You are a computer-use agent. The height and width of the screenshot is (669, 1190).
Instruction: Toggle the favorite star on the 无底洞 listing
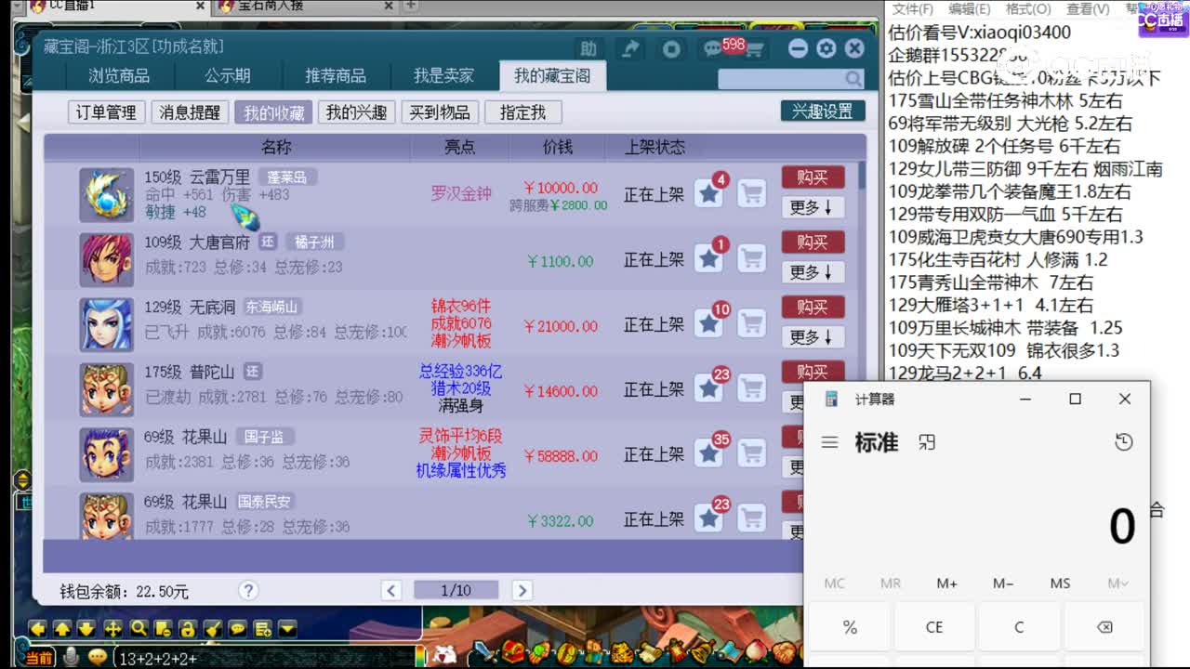coord(708,323)
